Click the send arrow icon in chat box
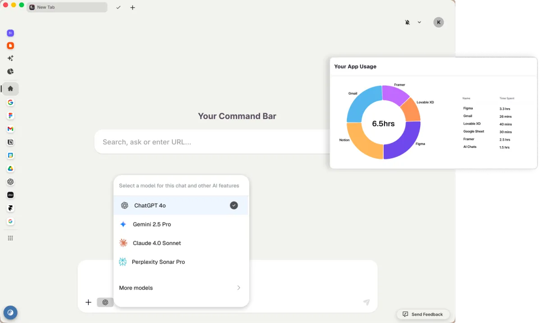This screenshot has width=541, height=323. tap(367, 302)
